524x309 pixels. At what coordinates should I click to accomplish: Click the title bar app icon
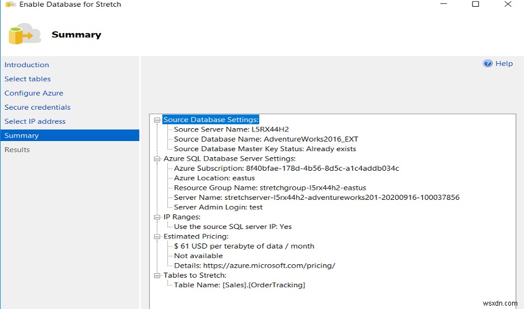pos(8,4)
